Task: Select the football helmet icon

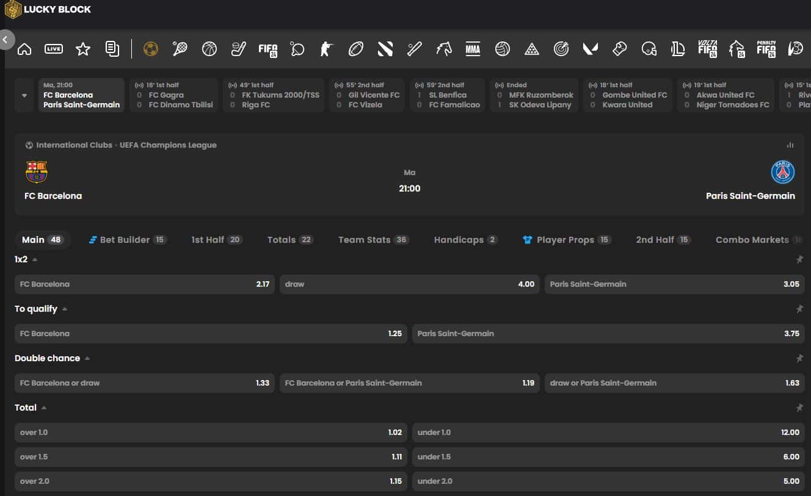Action: click(649, 49)
